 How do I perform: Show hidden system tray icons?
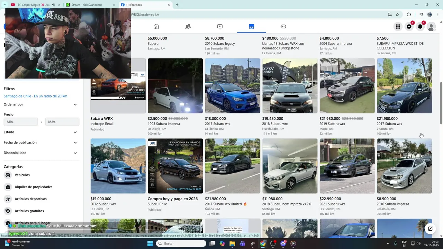(x=388, y=243)
